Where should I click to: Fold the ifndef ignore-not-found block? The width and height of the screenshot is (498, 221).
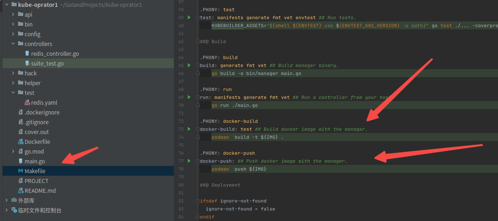(x=197, y=201)
